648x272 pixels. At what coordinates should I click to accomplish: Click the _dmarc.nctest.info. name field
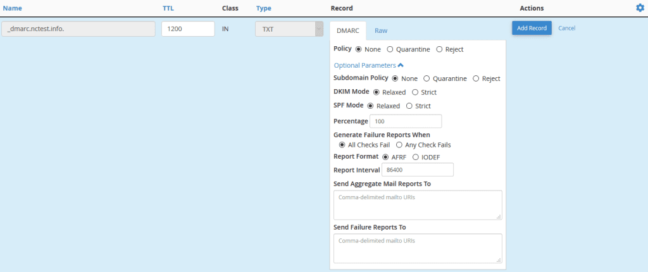click(78, 29)
